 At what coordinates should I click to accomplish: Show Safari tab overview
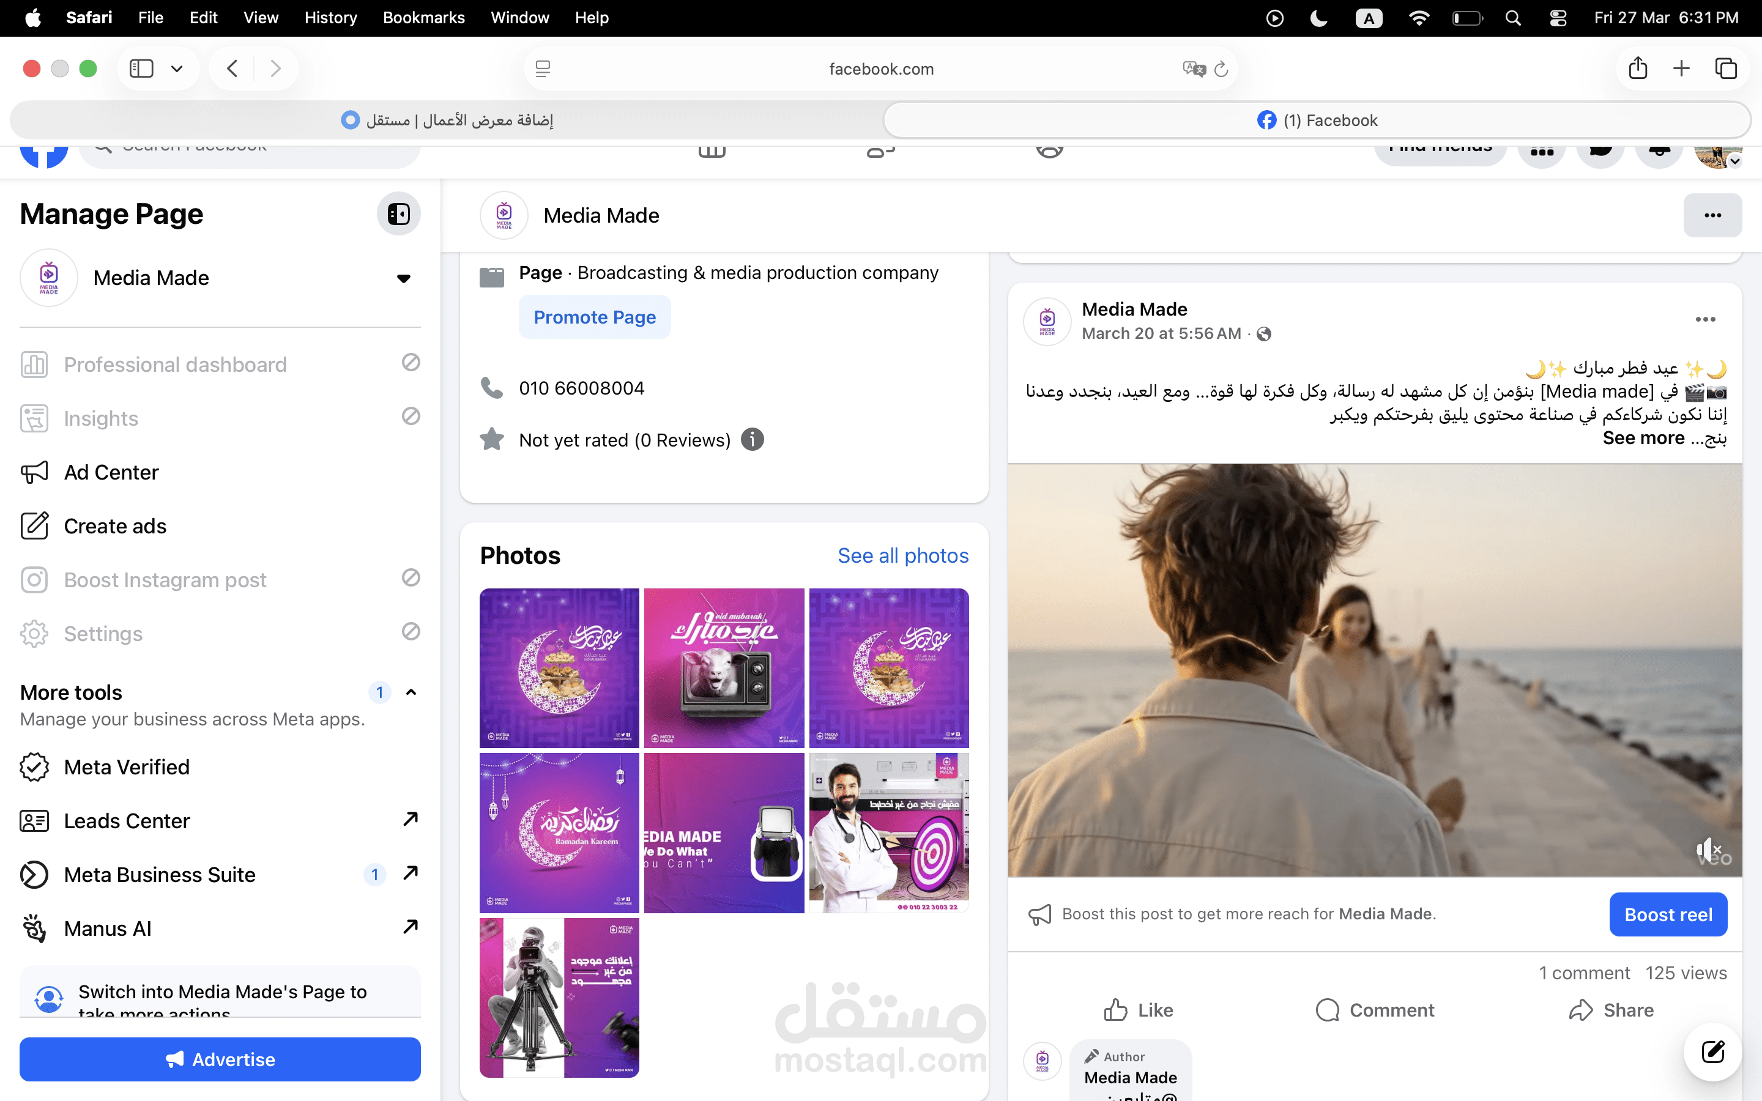(1725, 69)
